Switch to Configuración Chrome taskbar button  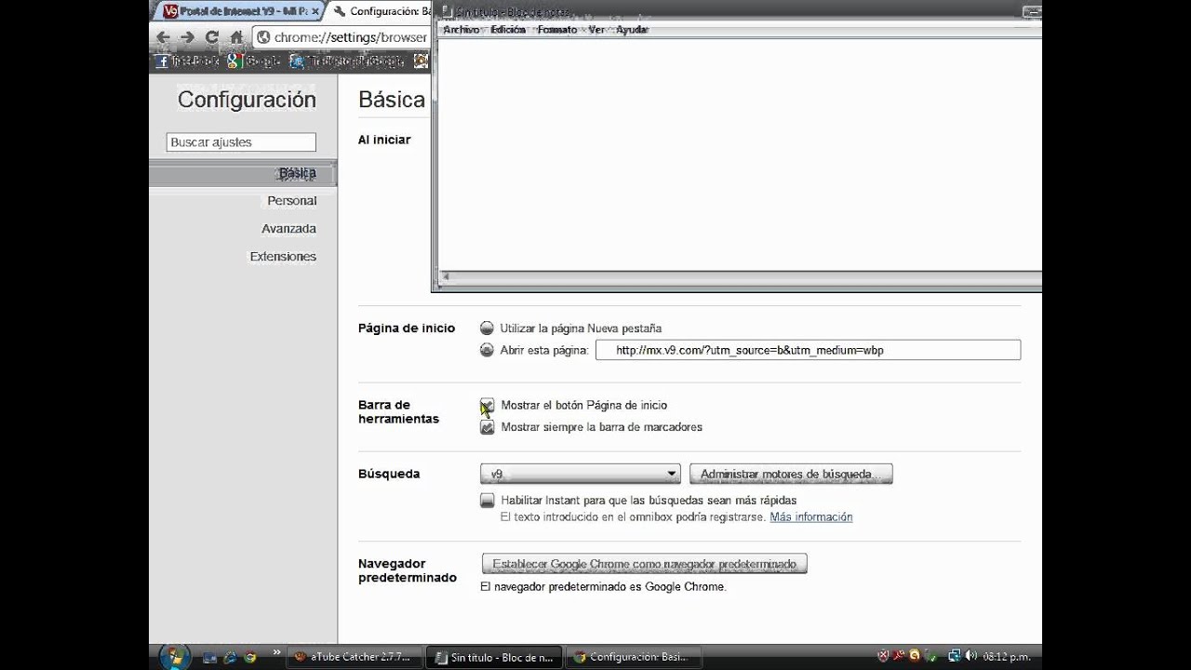[635, 657]
